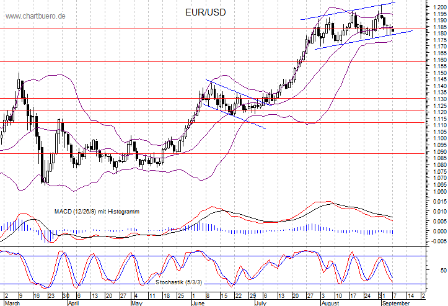
Task: Click the date label 16 in March
Action: tap(37, 295)
